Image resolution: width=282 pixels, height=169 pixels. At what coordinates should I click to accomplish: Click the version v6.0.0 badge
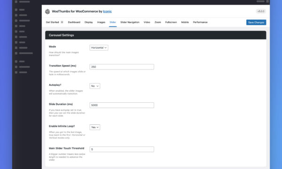click(261, 11)
